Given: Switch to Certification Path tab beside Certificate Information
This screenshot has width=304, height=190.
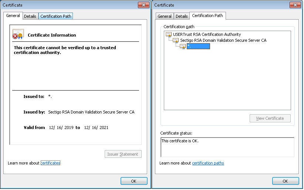Looking at the screenshot, I should click(x=55, y=16).
